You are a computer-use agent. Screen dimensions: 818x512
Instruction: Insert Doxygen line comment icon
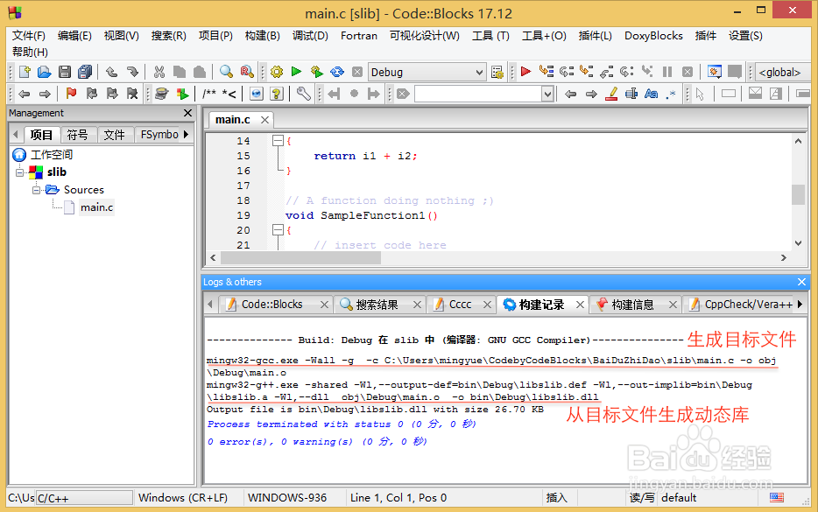click(229, 94)
